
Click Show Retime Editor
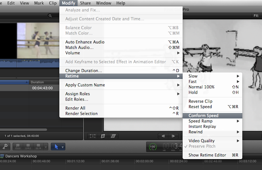[x=207, y=155]
